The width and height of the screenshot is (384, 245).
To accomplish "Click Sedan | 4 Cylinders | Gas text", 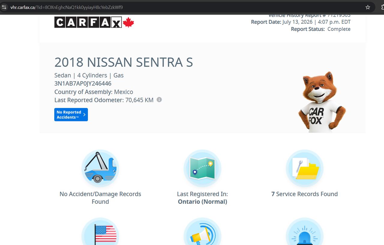I will [x=89, y=75].
